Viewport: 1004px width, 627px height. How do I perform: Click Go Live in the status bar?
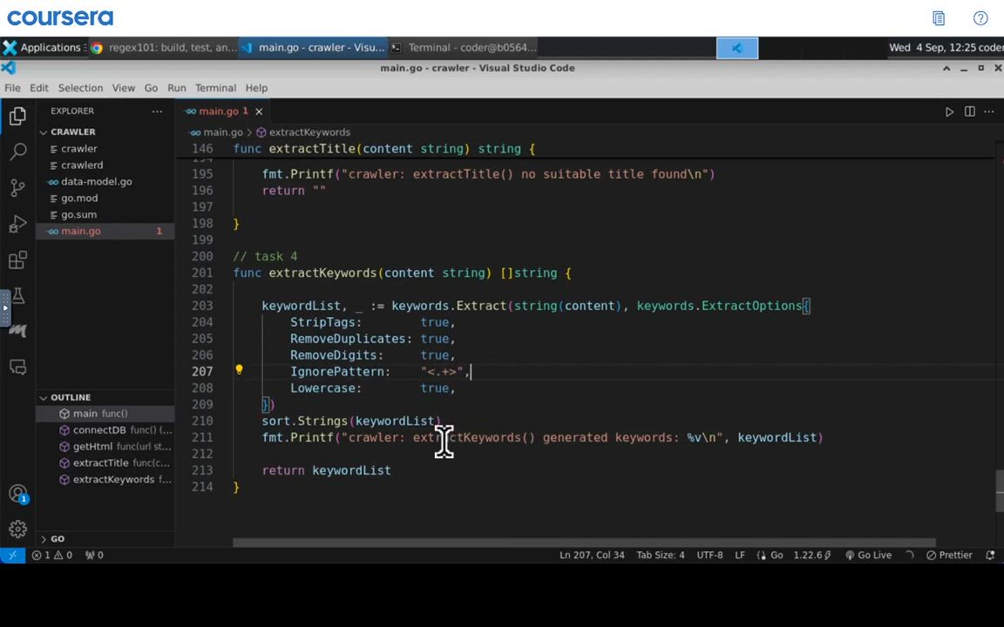pos(867,555)
